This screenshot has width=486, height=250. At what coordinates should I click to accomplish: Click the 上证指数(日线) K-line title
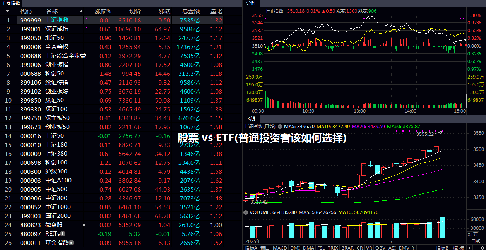(259, 126)
